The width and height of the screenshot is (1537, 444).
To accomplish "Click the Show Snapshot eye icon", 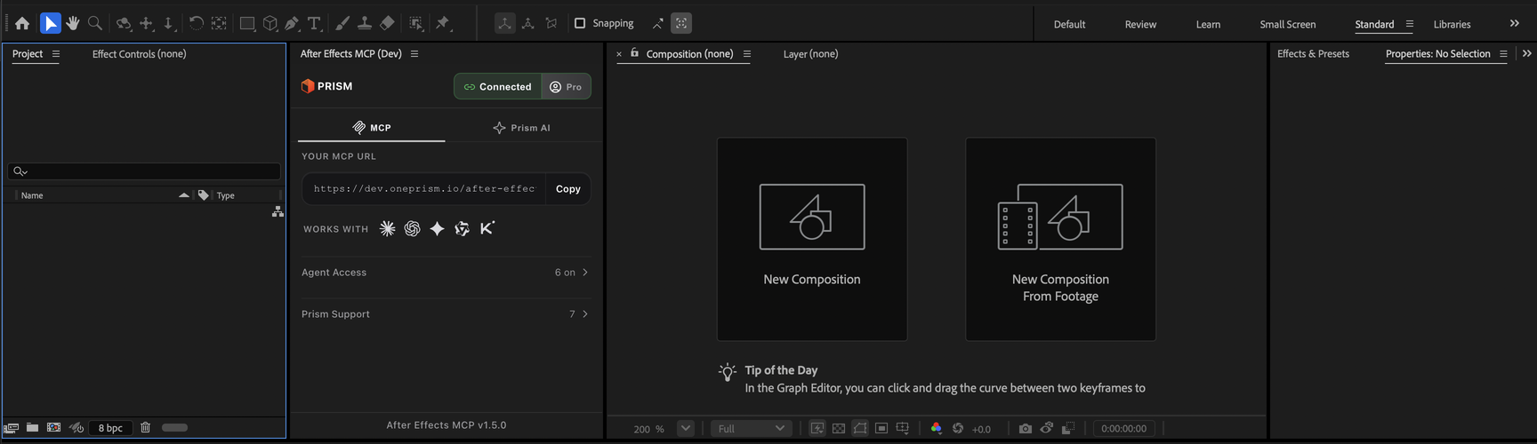I will [x=1047, y=429].
